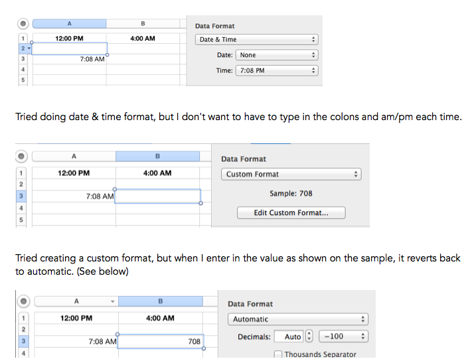Click the Decimals stepper arrows
Image resolution: width=468 pixels, height=361 pixels.
click(x=309, y=336)
